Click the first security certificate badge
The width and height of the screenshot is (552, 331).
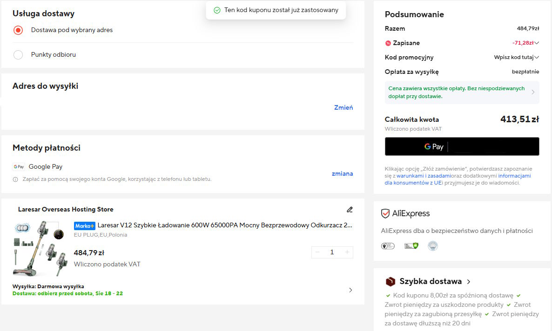pyautogui.click(x=388, y=246)
